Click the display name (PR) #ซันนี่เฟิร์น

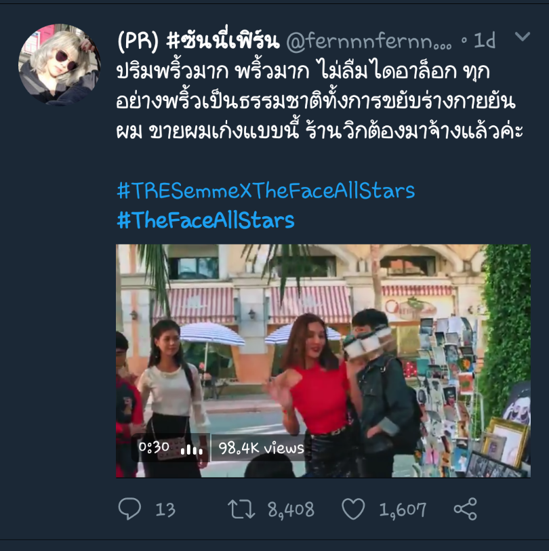[x=199, y=41]
